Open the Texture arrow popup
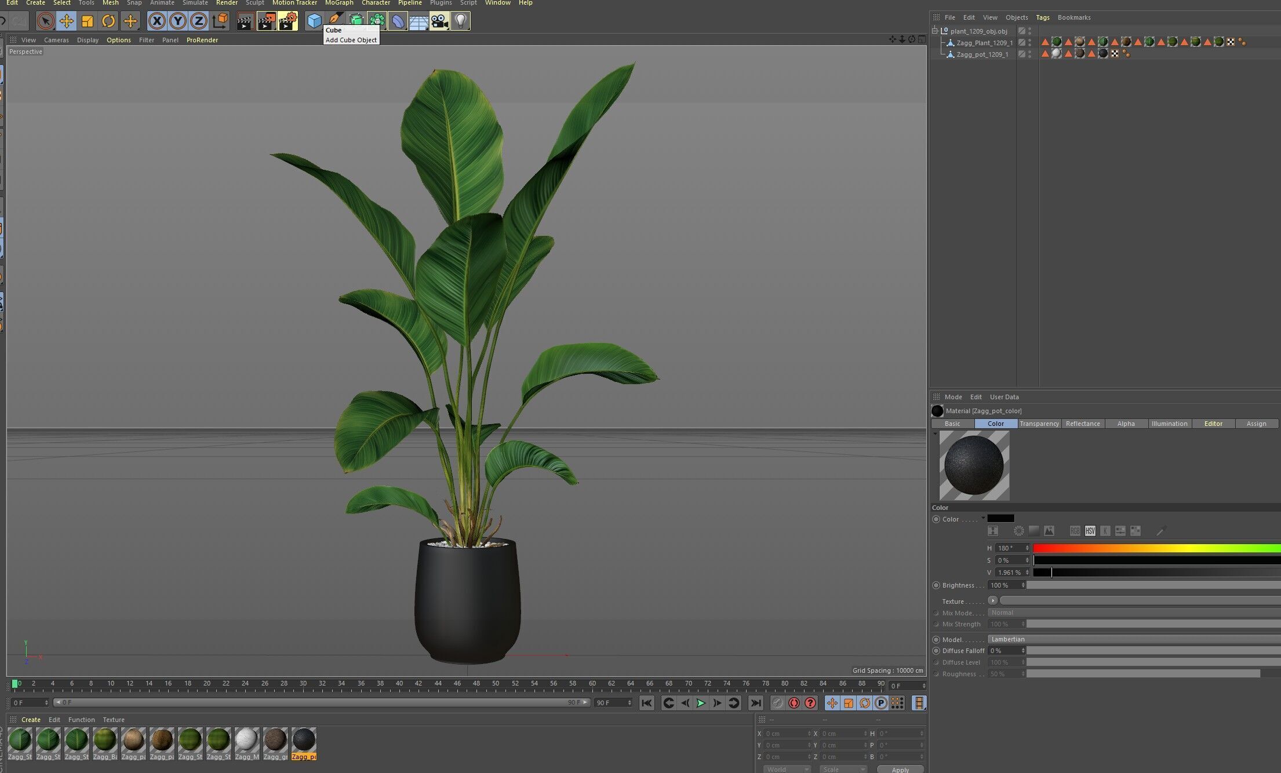This screenshot has width=1281, height=773. (x=993, y=600)
